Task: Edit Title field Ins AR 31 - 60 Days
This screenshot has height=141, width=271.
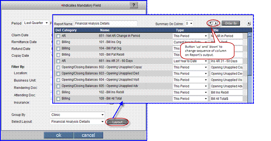Action: pyautogui.click(x=226, y=61)
